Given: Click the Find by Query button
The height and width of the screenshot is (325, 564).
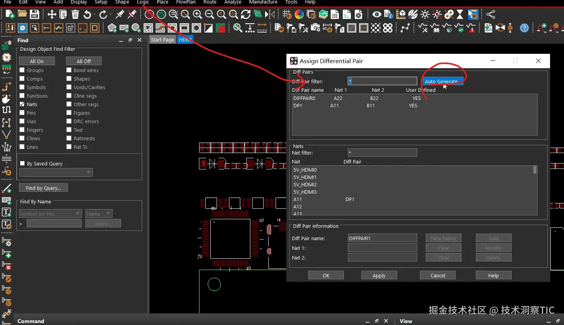Looking at the screenshot, I should [43, 188].
